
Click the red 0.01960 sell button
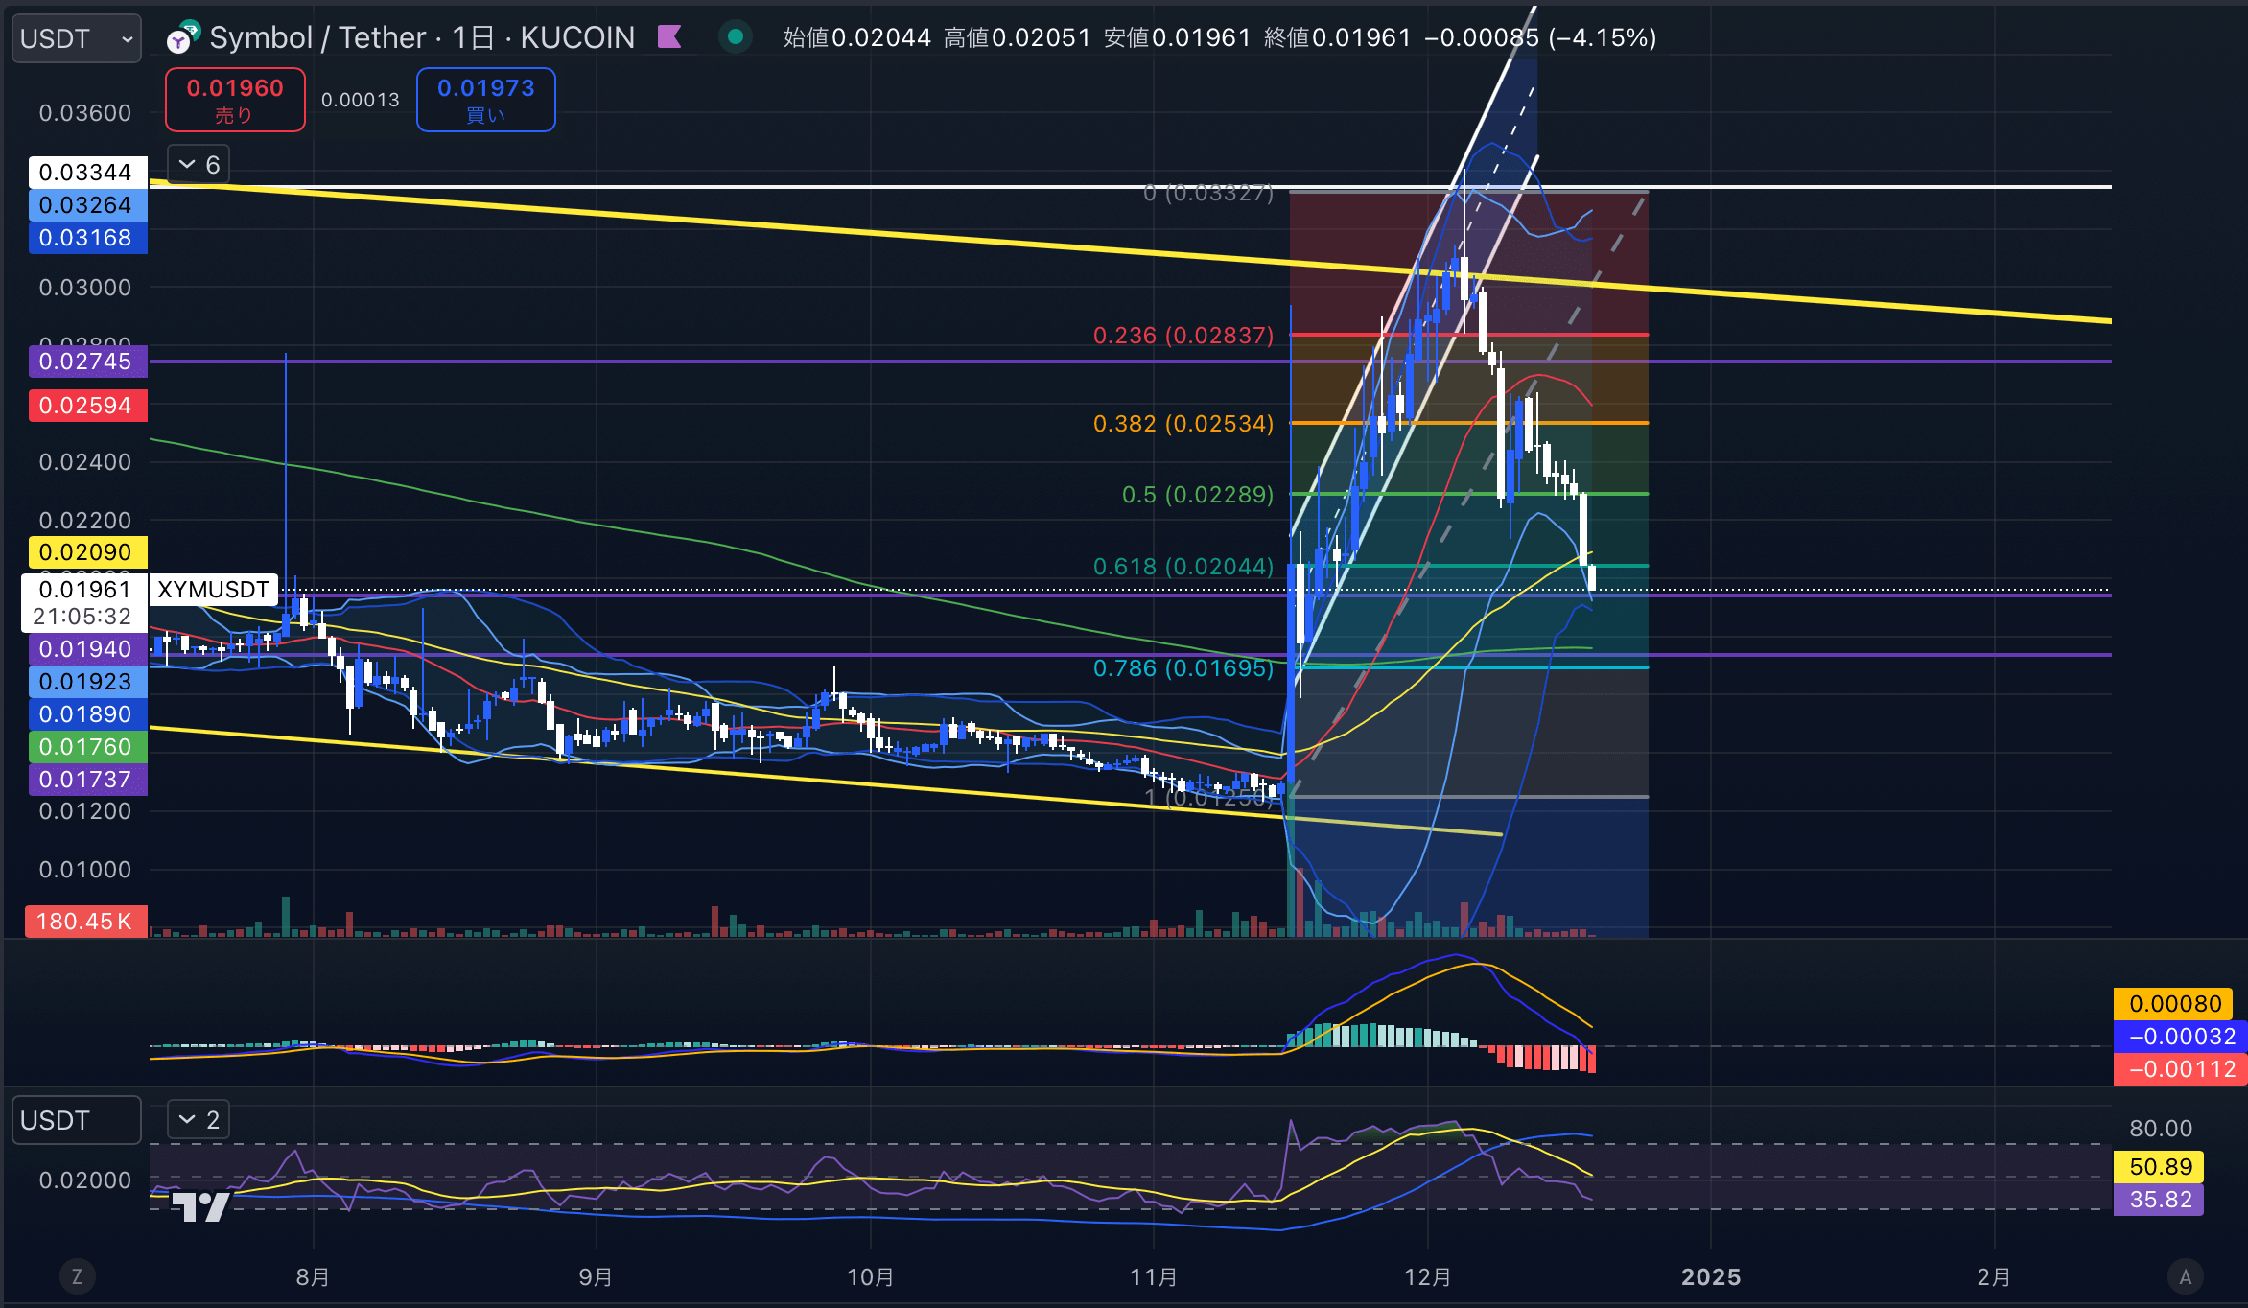(235, 100)
